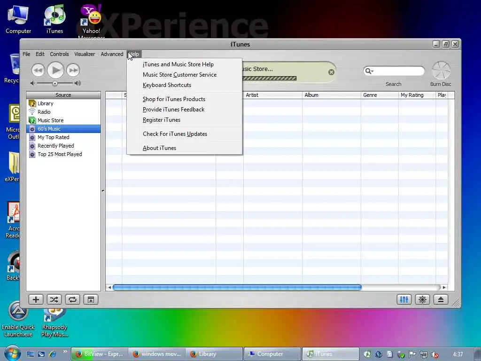Screen dimensions: 481x361
Task: Open Rhapsody Play Music desktop shortcut
Action: 54,322
